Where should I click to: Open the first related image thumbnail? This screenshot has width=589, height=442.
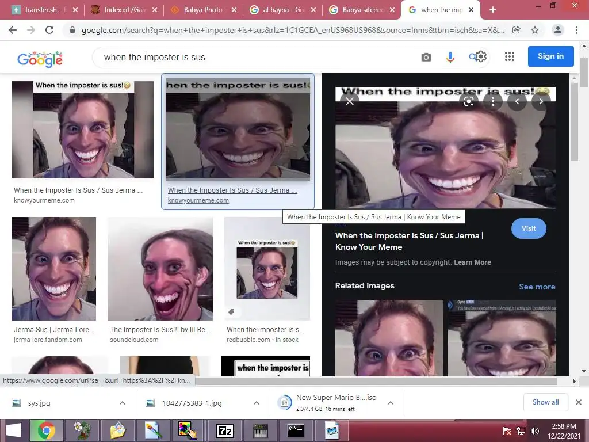click(389, 337)
